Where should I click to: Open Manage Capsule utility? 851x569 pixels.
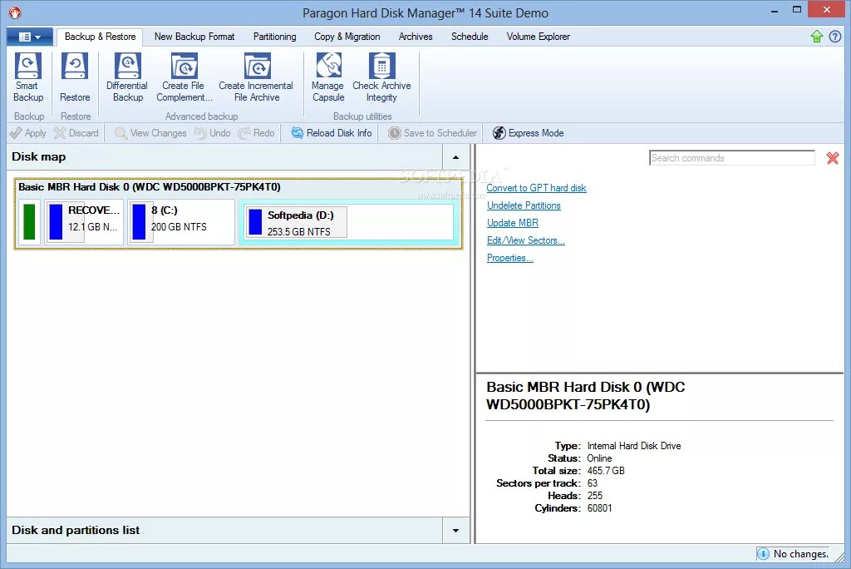[x=328, y=77]
